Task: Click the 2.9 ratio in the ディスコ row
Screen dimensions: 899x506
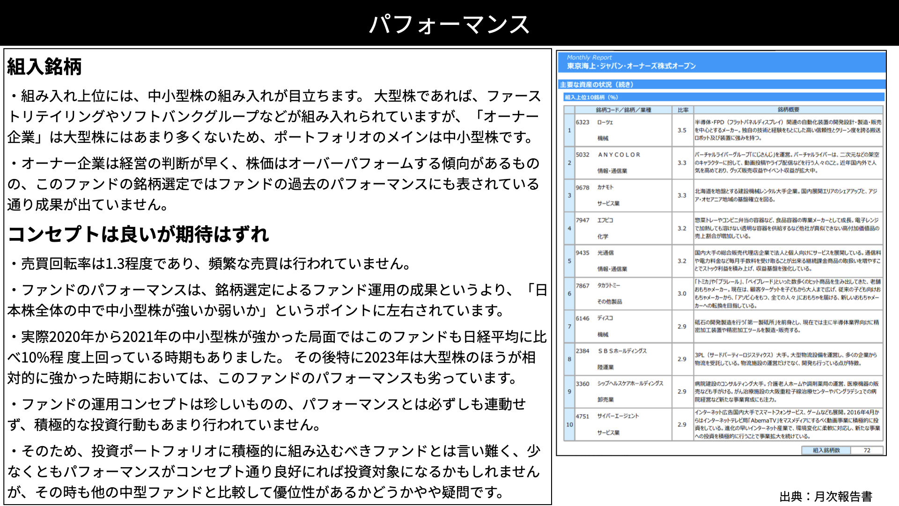Action: click(x=682, y=326)
